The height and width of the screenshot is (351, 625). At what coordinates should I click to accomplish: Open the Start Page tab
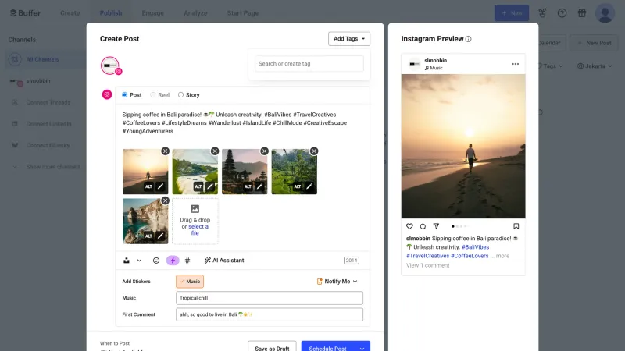(243, 13)
